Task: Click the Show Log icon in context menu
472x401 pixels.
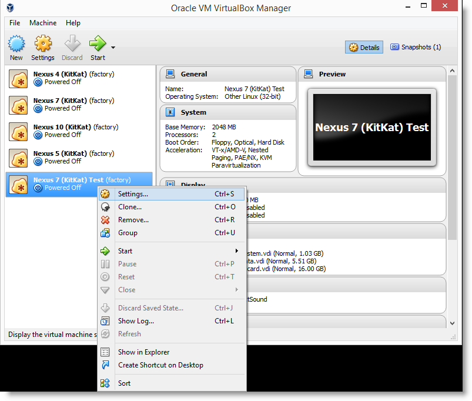Action: (x=105, y=321)
